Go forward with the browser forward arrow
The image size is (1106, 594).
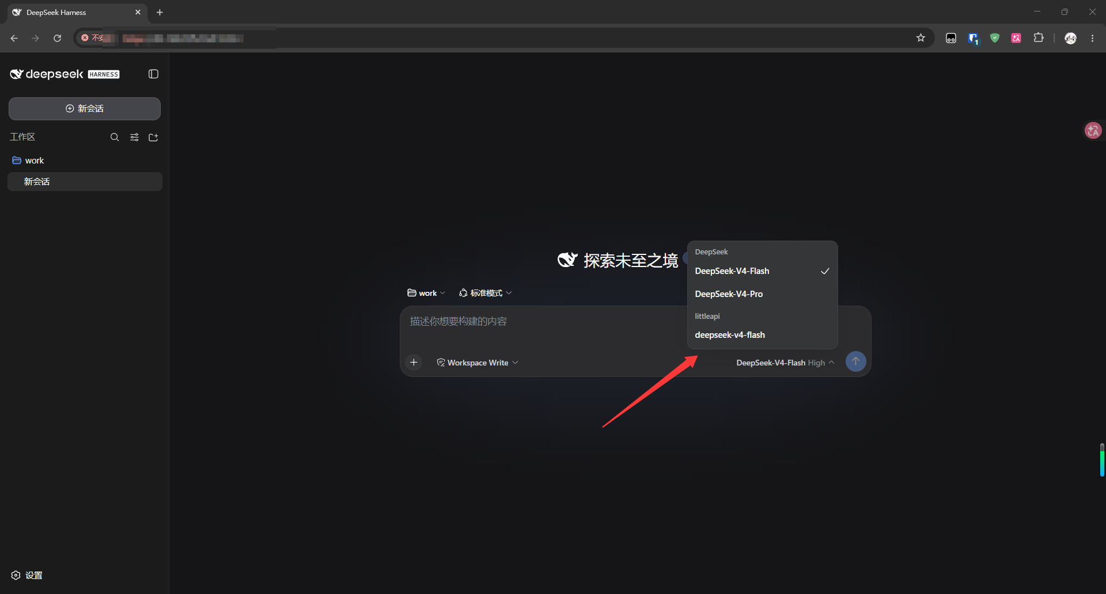pyautogui.click(x=36, y=38)
